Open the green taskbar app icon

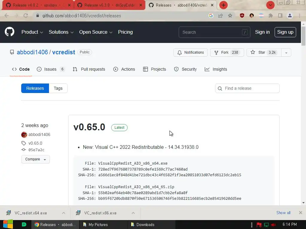(24, 224)
